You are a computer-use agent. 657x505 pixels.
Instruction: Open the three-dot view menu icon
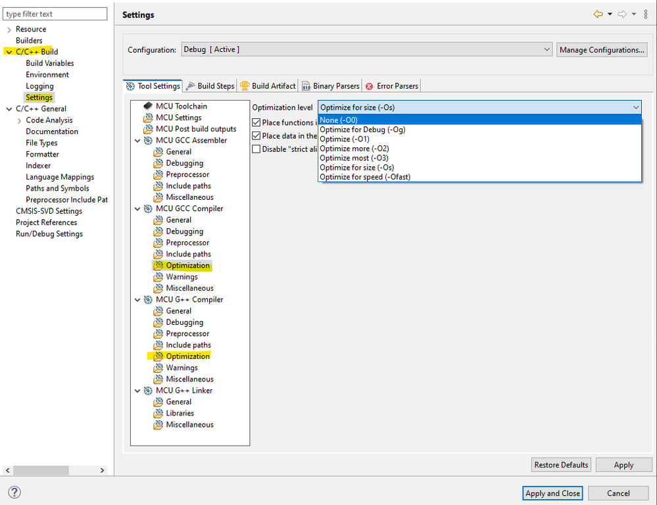[x=646, y=14]
